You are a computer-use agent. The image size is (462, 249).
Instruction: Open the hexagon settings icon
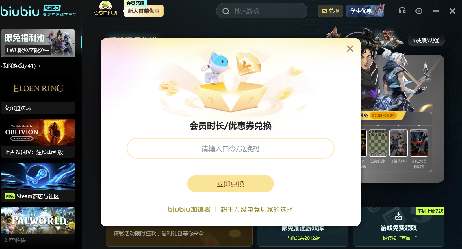pos(419,11)
